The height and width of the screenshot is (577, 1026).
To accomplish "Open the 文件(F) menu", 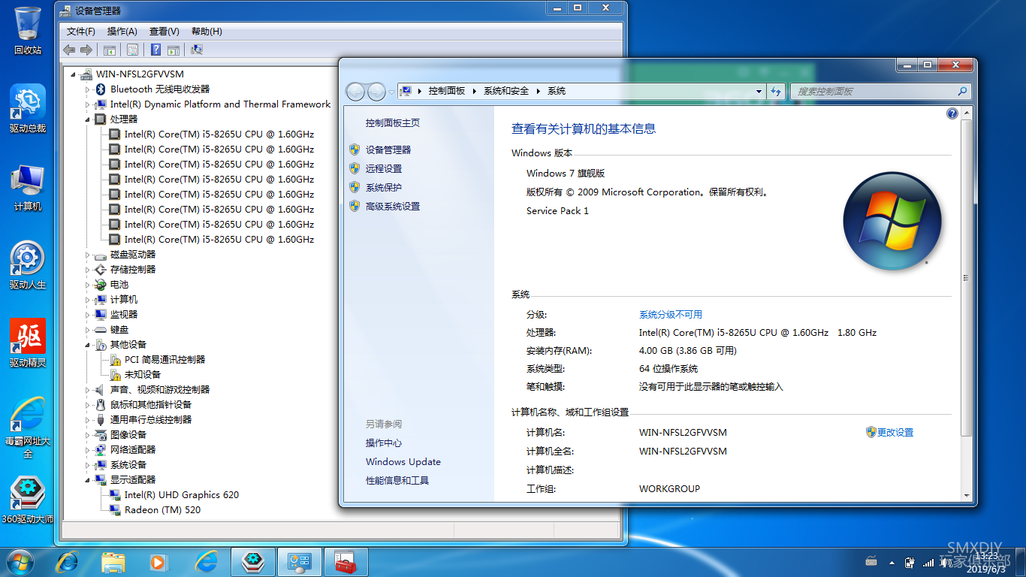I will click(80, 32).
